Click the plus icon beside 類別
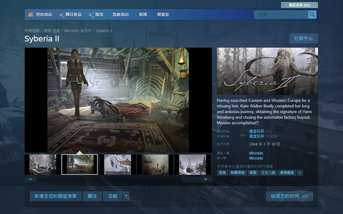Image resolution: width=343 pixels, height=214 pixels. pos(91,15)
